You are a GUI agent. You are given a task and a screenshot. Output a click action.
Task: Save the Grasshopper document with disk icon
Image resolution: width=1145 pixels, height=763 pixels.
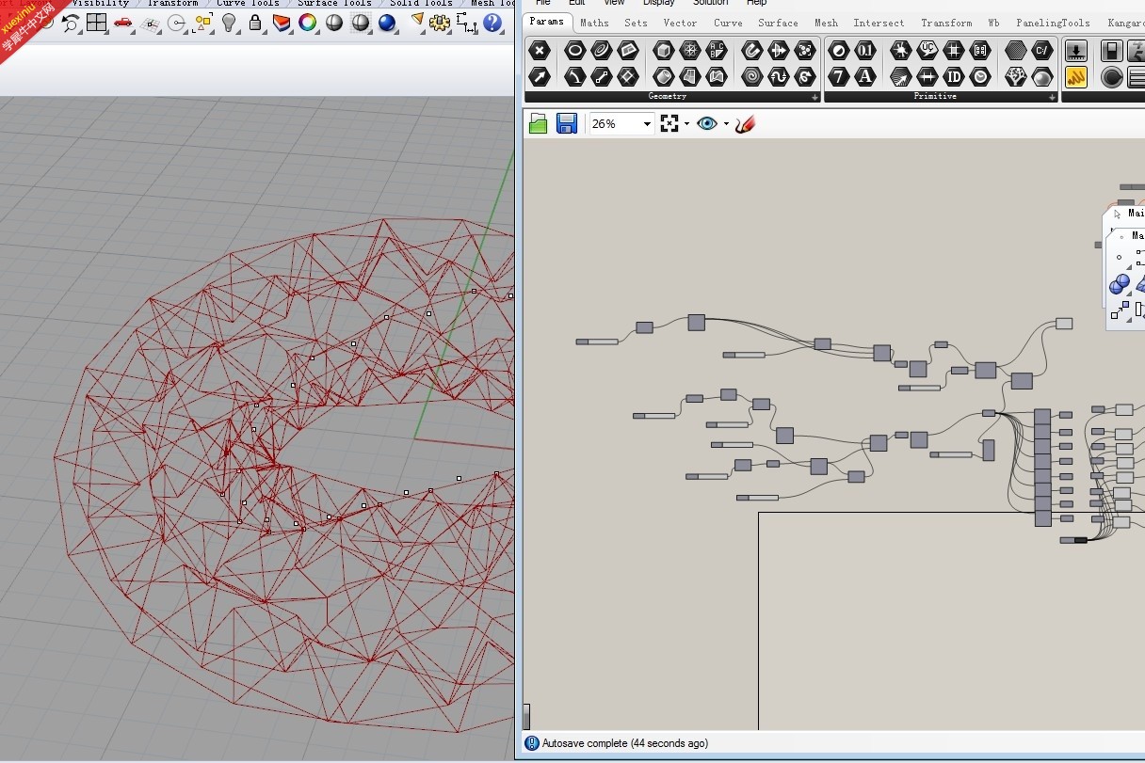tap(567, 123)
